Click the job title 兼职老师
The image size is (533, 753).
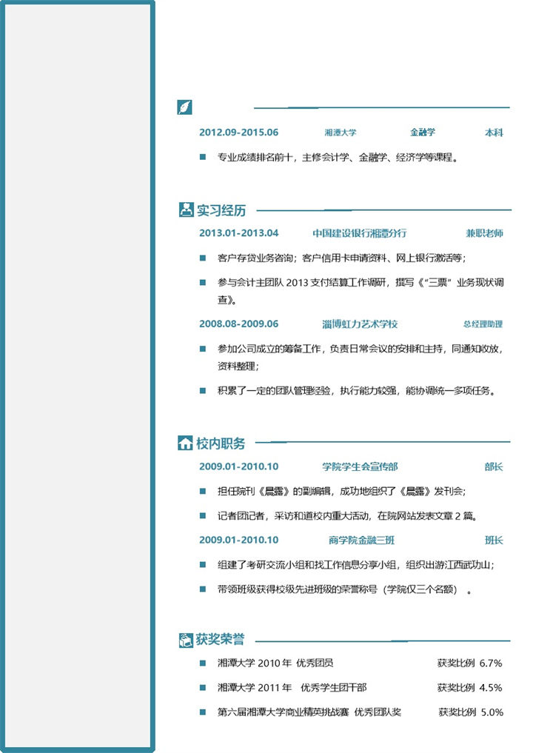(x=484, y=233)
